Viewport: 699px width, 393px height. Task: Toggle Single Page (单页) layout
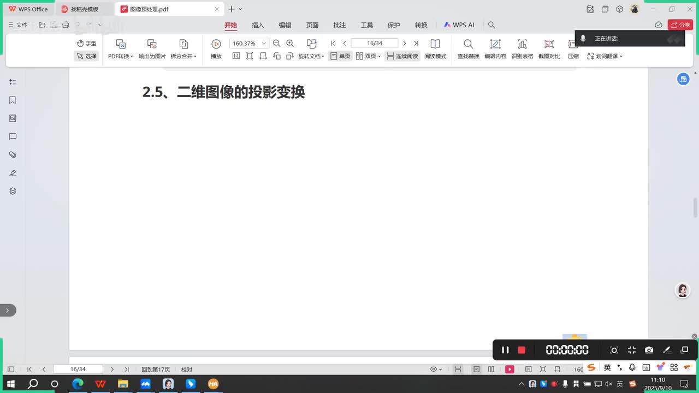point(340,56)
